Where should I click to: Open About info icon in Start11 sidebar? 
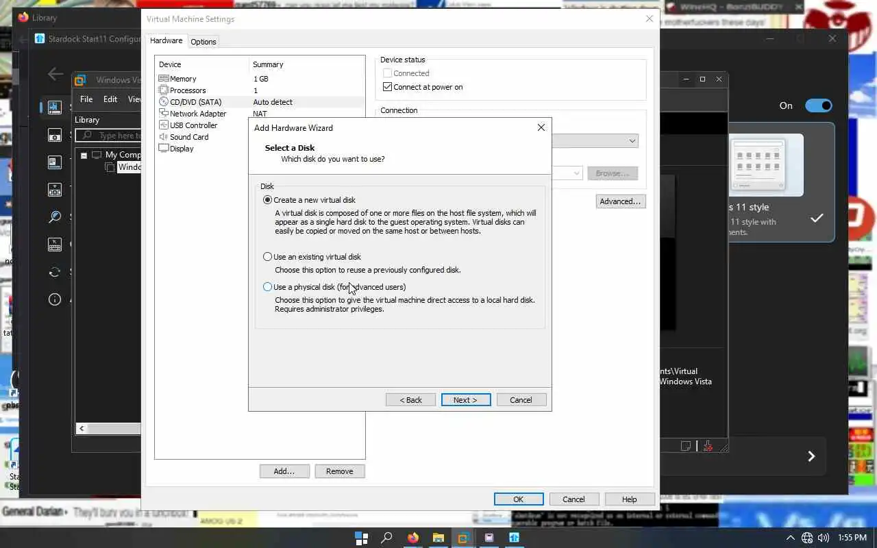pos(55,299)
